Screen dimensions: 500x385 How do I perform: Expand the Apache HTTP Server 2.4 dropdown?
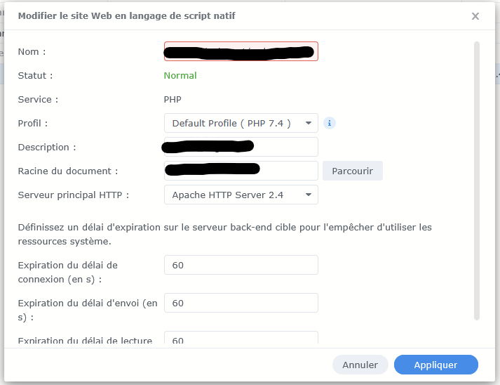pos(241,195)
